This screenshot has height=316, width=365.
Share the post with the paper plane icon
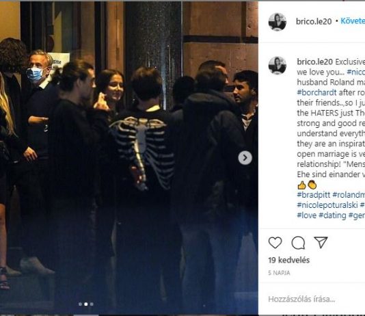tap(321, 242)
